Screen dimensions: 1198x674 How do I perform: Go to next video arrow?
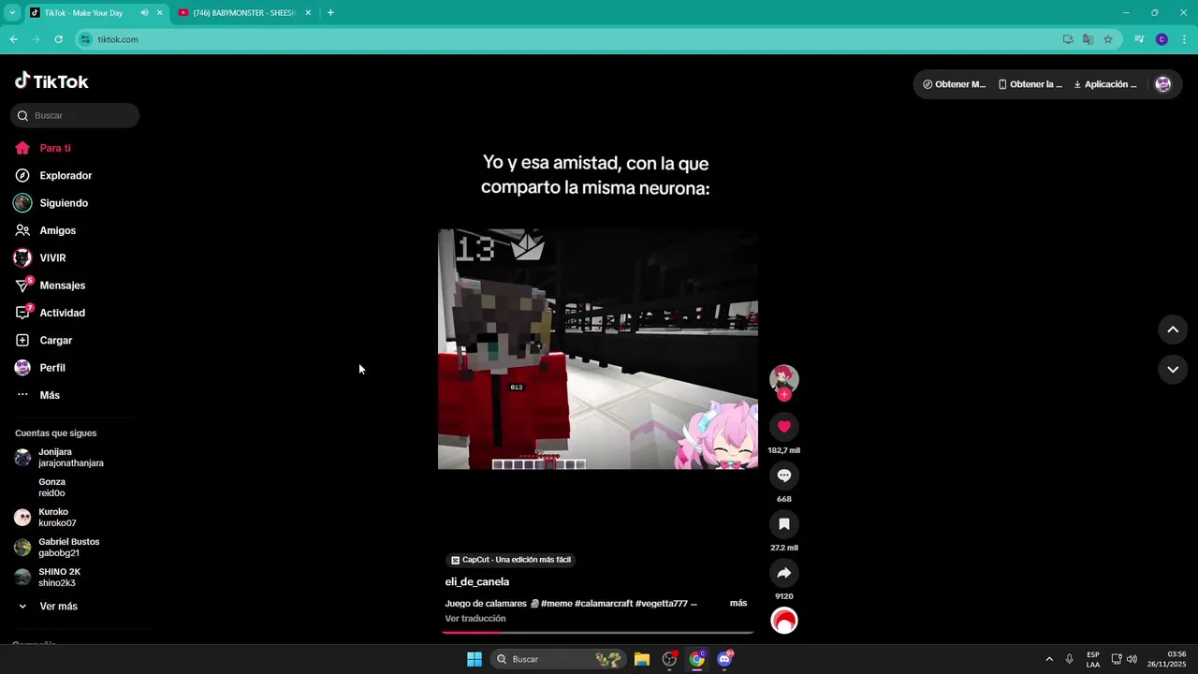pyautogui.click(x=1173, y=370)
